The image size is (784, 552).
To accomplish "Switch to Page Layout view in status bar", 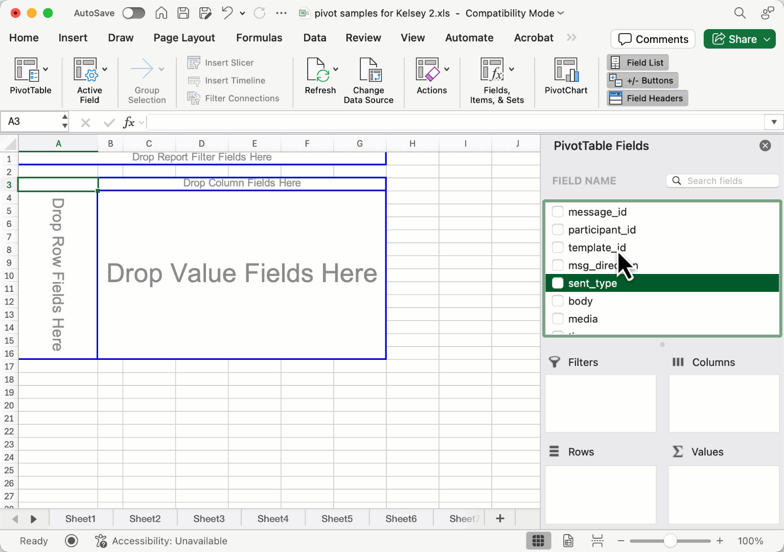I will point(568,541).
